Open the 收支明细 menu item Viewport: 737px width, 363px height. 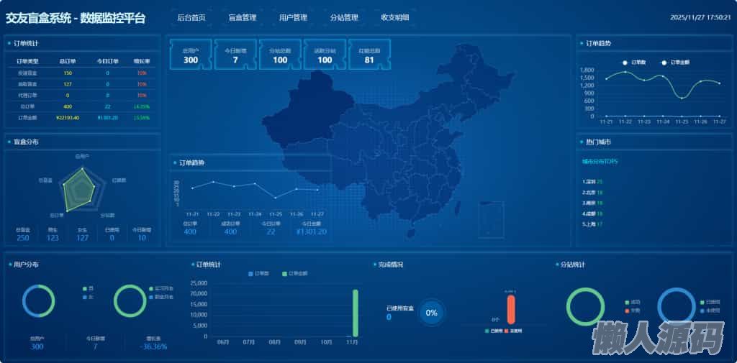tap(395, 18)
